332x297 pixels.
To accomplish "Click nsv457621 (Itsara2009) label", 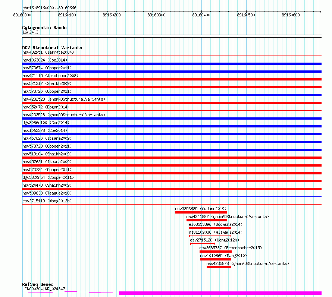I will click(x=47, y=162).
